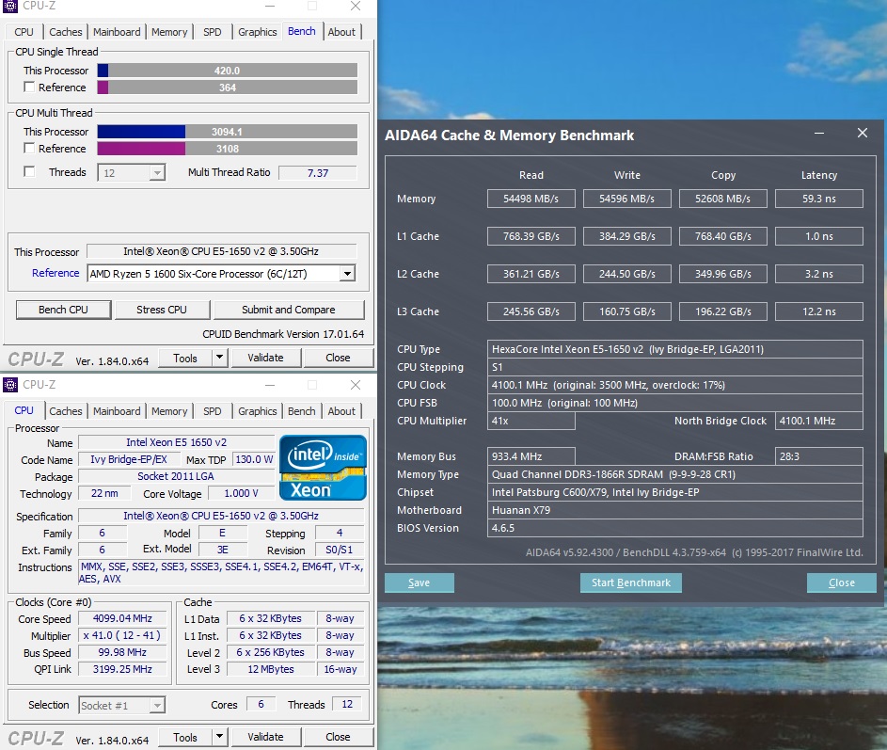
Task: Click the multi thread This Processor score bar
Action: point(227,132)
